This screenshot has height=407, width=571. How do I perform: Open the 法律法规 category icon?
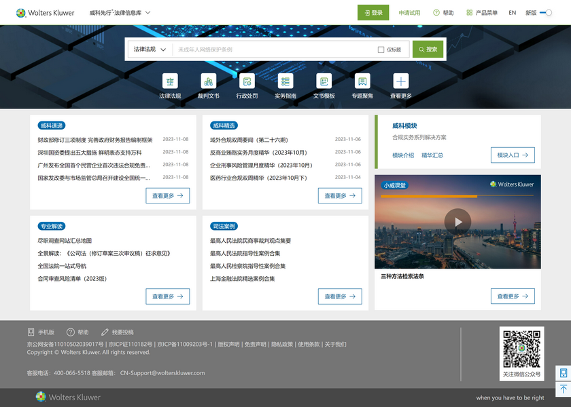pyautogui.click(x=170, y=81)
